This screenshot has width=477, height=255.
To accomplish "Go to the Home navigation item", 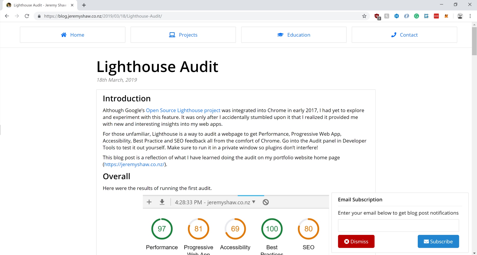I will (x=73, y=35).
